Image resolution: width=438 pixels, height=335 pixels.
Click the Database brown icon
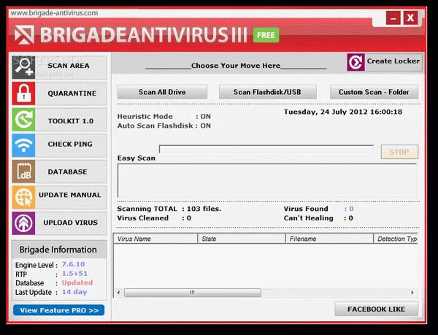pyautogui.click(x=23, y=172)
